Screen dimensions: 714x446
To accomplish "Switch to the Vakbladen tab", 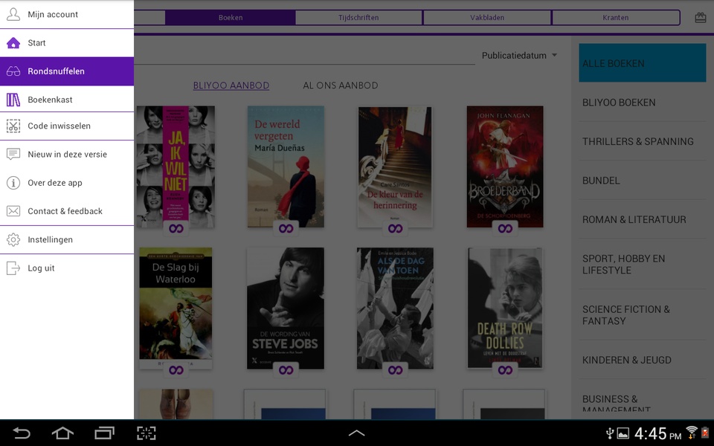I will (487, 18).
